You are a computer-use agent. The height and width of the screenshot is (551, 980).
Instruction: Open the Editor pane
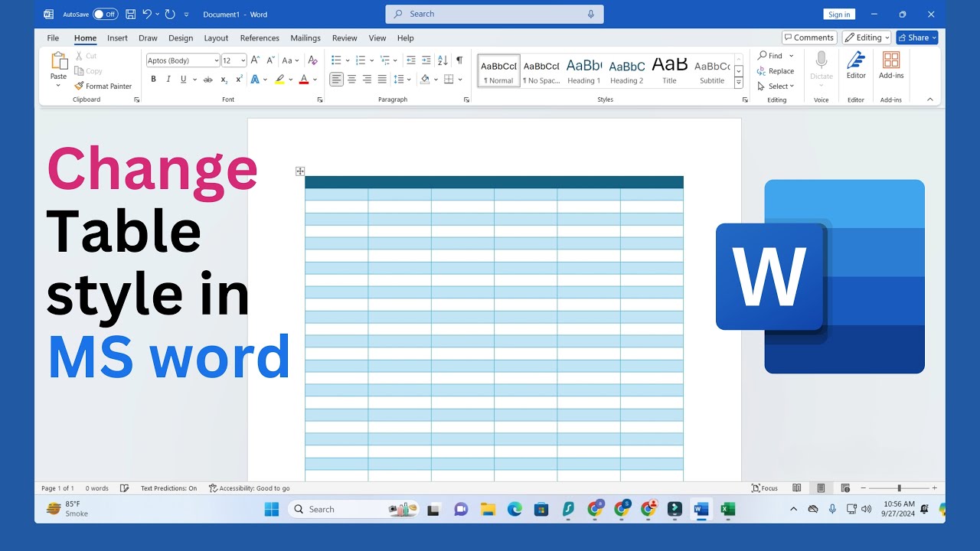click(x=856, y=65)
